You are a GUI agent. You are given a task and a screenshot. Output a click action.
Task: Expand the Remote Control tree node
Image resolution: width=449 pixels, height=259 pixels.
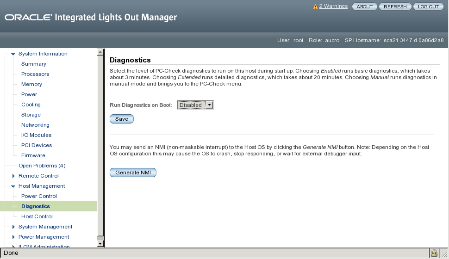(x=13, y=176)
